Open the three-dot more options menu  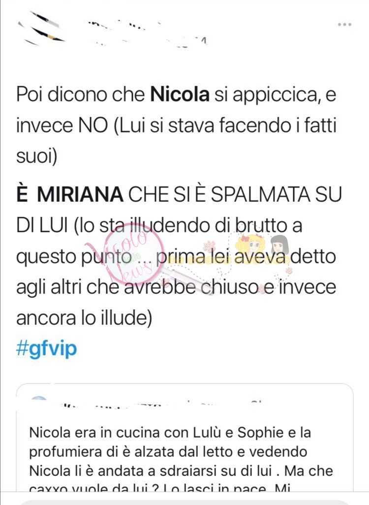(x=344, y=25)
